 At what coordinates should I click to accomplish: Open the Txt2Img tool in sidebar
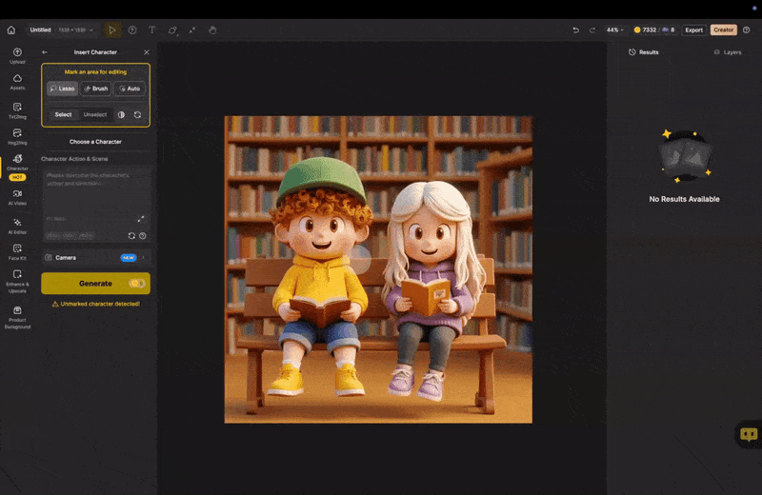17,109
